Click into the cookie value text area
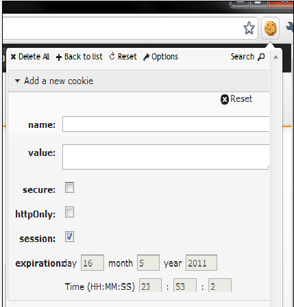 pyautogui.click(x=166, y=157)
